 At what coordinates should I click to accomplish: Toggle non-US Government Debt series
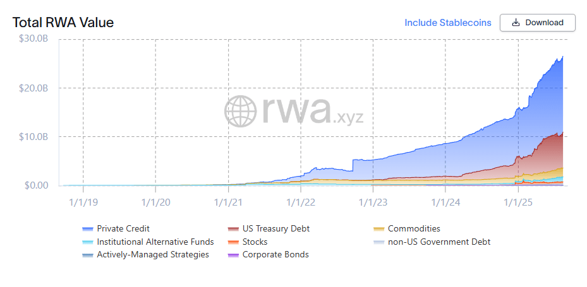439,242
